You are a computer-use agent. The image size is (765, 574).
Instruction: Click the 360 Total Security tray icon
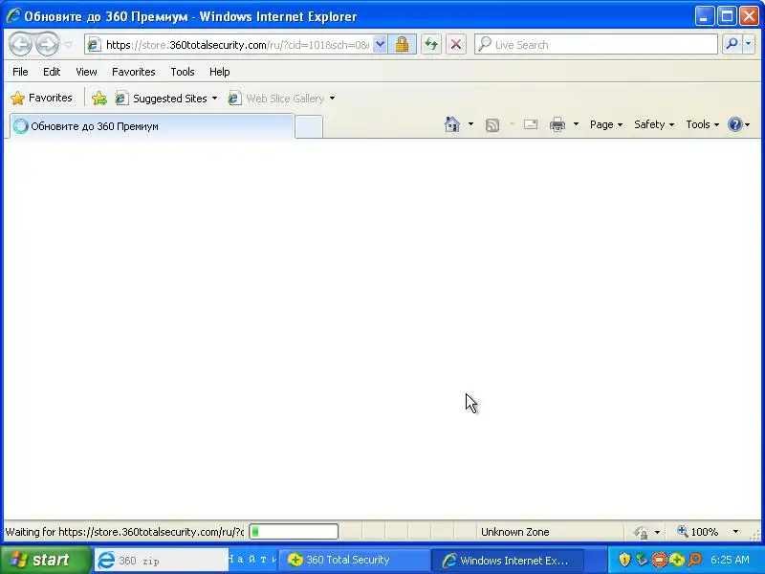(x=677, y=560)
